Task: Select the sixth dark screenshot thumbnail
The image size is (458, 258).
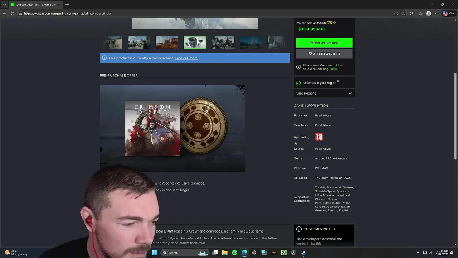Action: (251, 42)
